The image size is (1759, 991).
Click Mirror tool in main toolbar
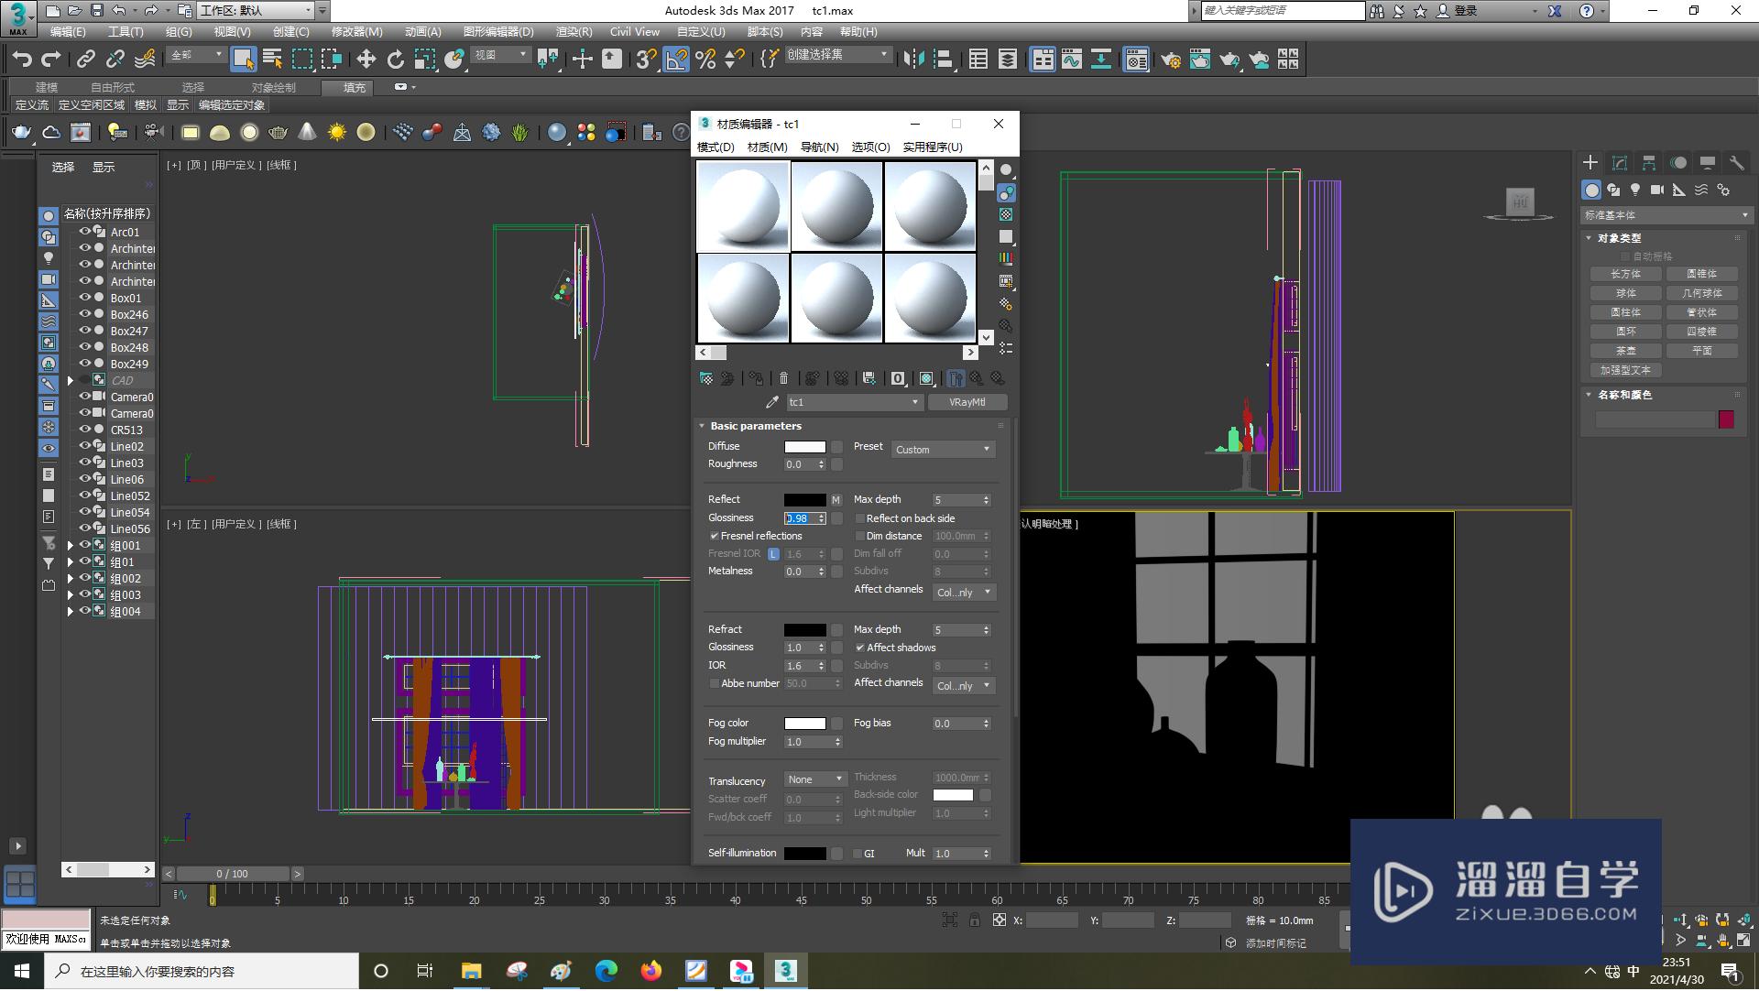click(912, 60)
